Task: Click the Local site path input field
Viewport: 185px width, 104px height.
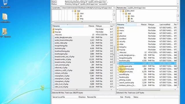Action: [87, 8]
